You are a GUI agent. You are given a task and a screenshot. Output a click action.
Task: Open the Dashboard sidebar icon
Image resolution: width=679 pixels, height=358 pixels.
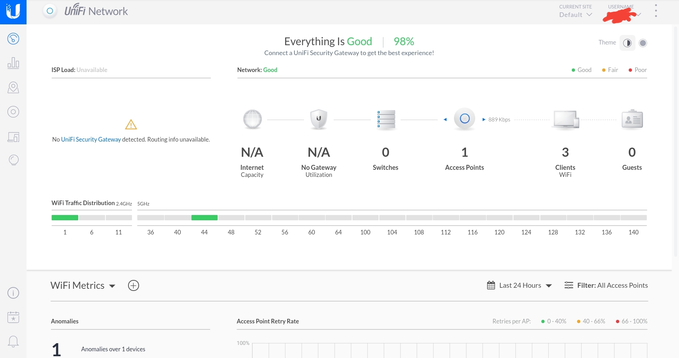13,38
